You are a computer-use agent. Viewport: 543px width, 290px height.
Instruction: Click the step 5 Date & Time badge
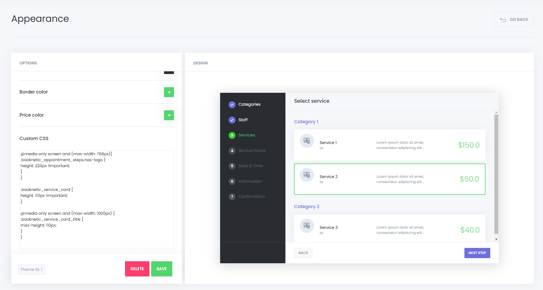(232, 166)
